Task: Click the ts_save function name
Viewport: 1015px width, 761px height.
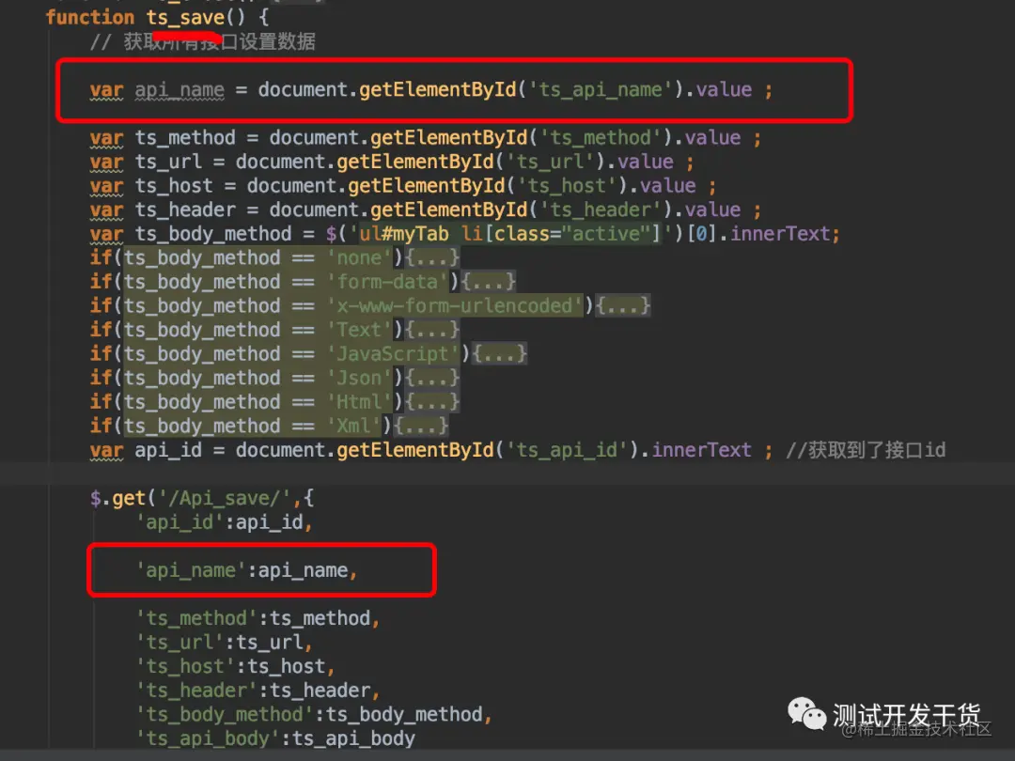Action: [x=185, y=18]
